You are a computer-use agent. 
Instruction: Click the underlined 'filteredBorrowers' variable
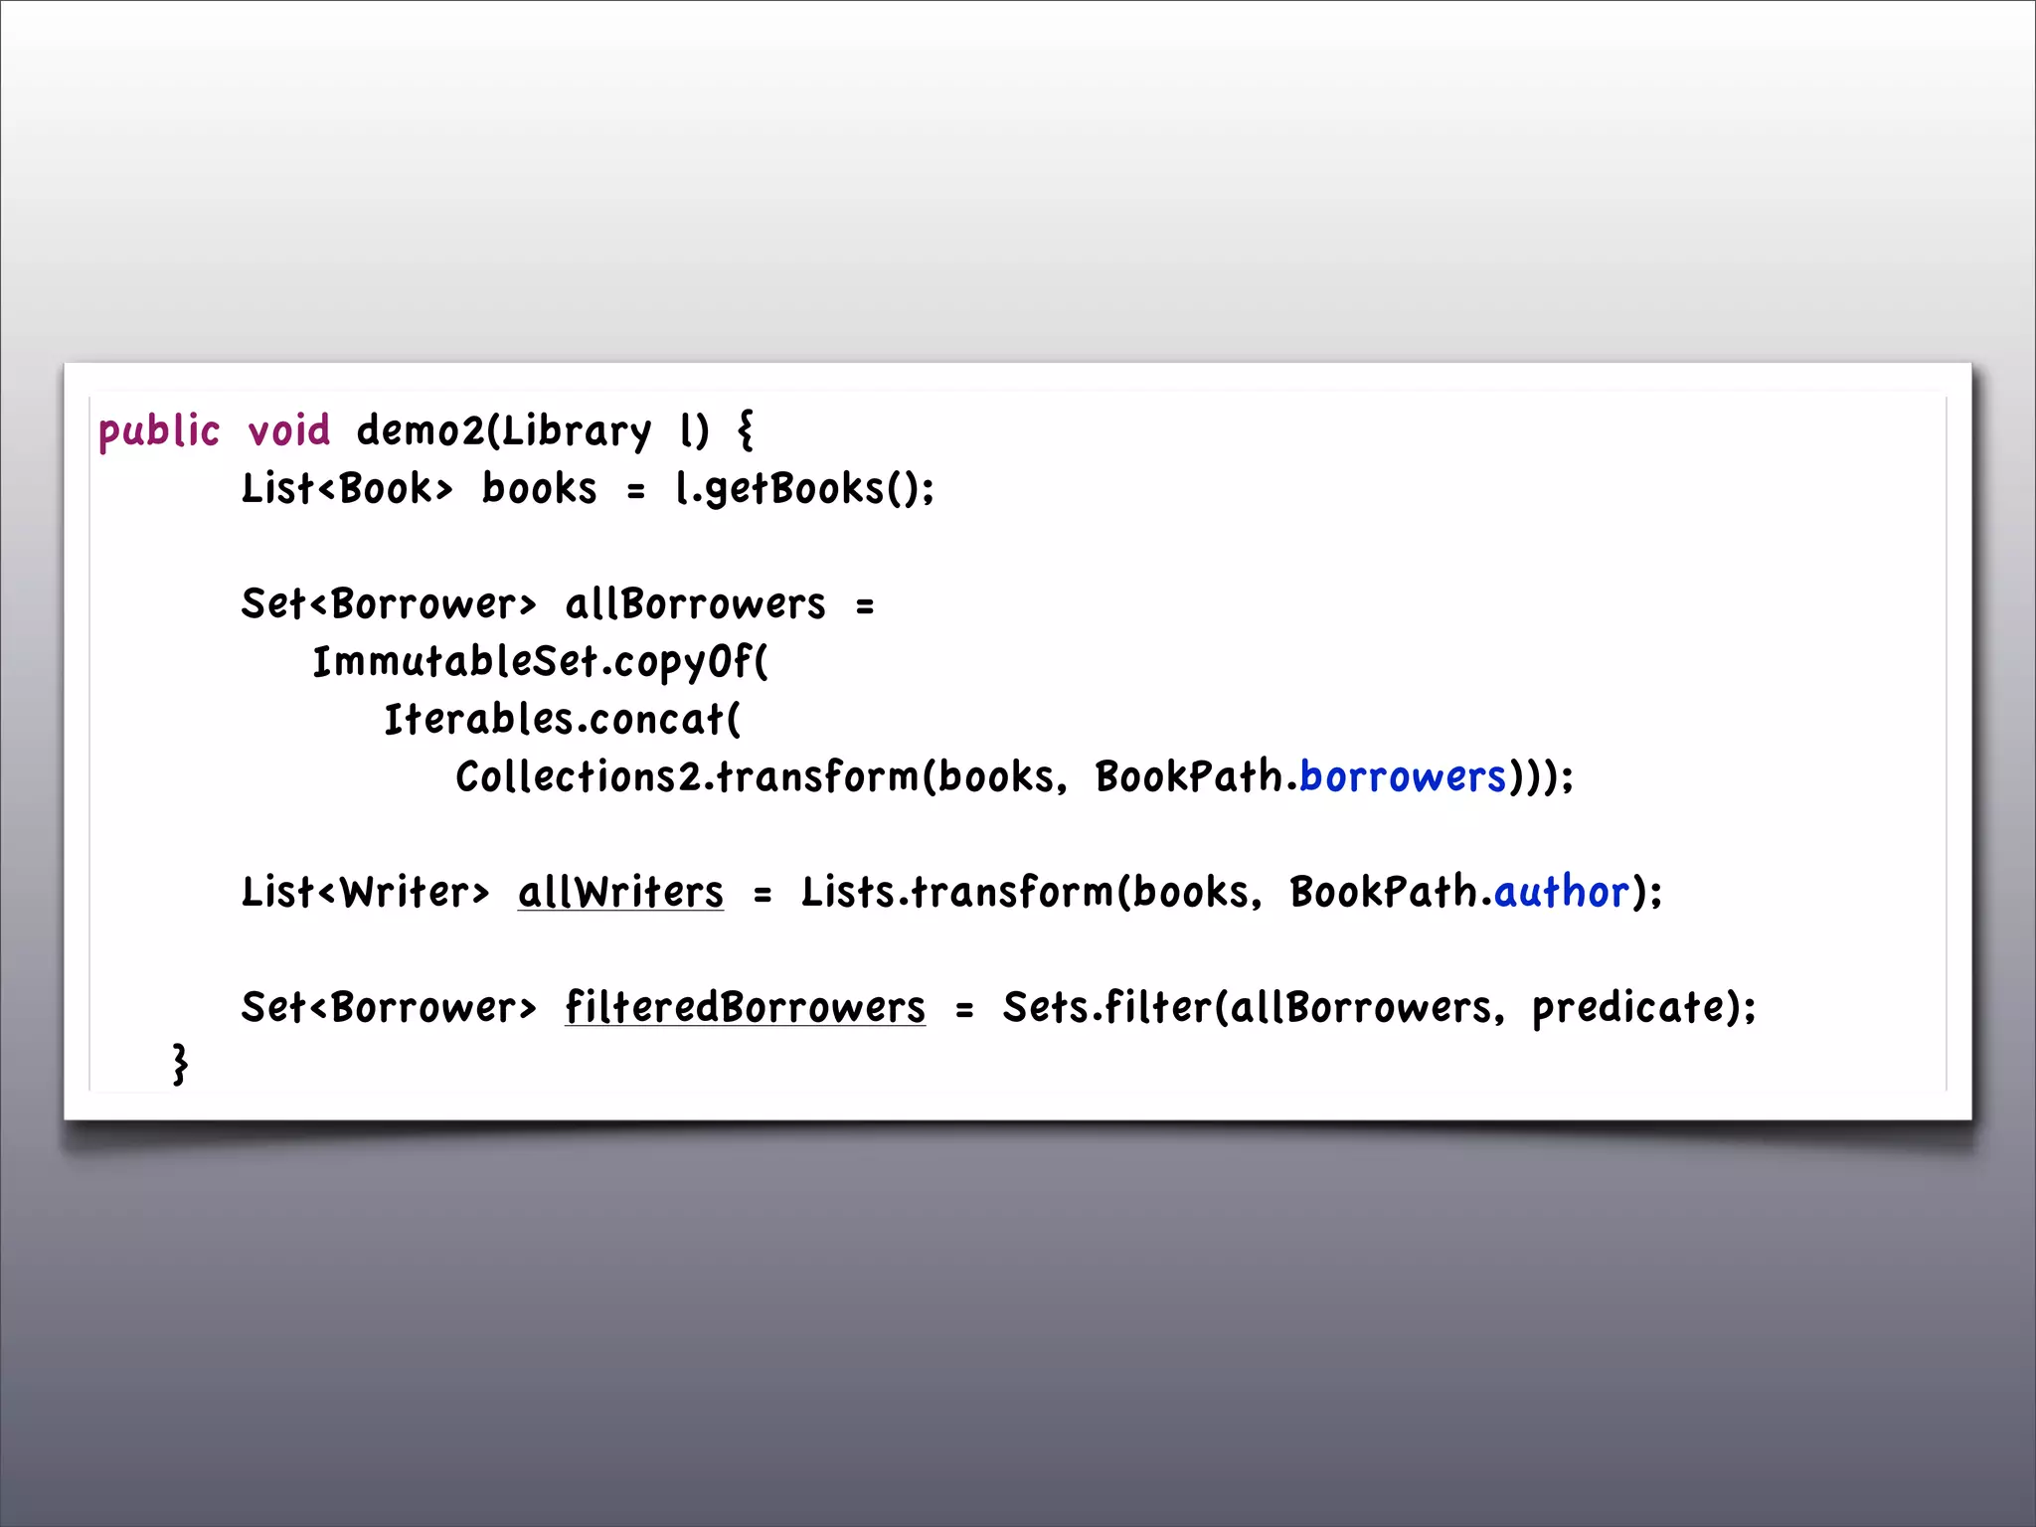(x=746, y=1007)
